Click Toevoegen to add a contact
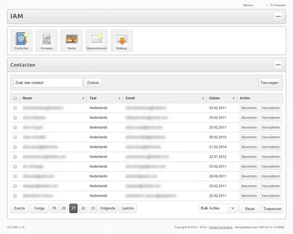 point(269,83)
